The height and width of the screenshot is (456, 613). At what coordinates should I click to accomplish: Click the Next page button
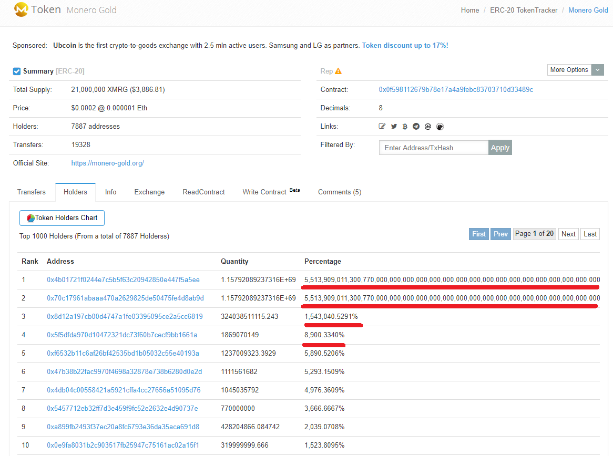coord(568,234)
